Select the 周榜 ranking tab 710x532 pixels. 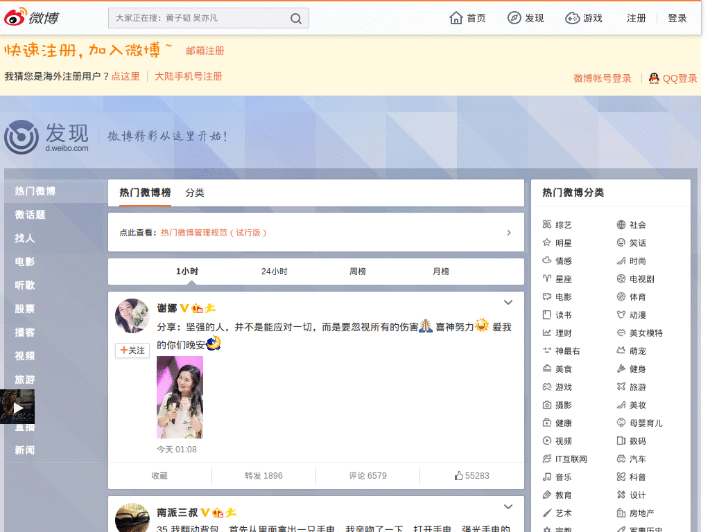(x=358, y=272)
